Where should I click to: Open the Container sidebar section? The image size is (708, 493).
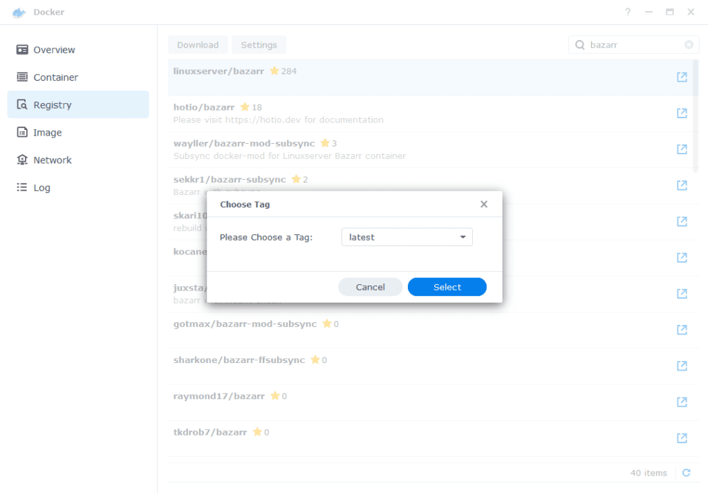[78, 77]
